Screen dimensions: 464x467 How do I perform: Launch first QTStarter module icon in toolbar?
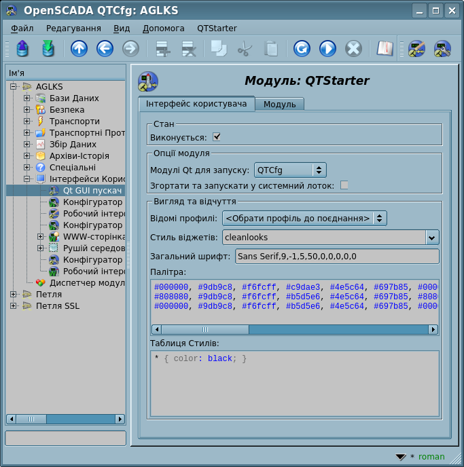point(416,49)
